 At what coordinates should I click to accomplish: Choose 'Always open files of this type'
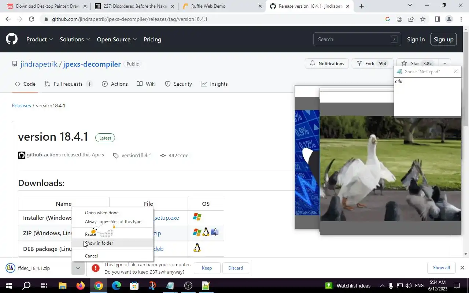pos(112,221)
